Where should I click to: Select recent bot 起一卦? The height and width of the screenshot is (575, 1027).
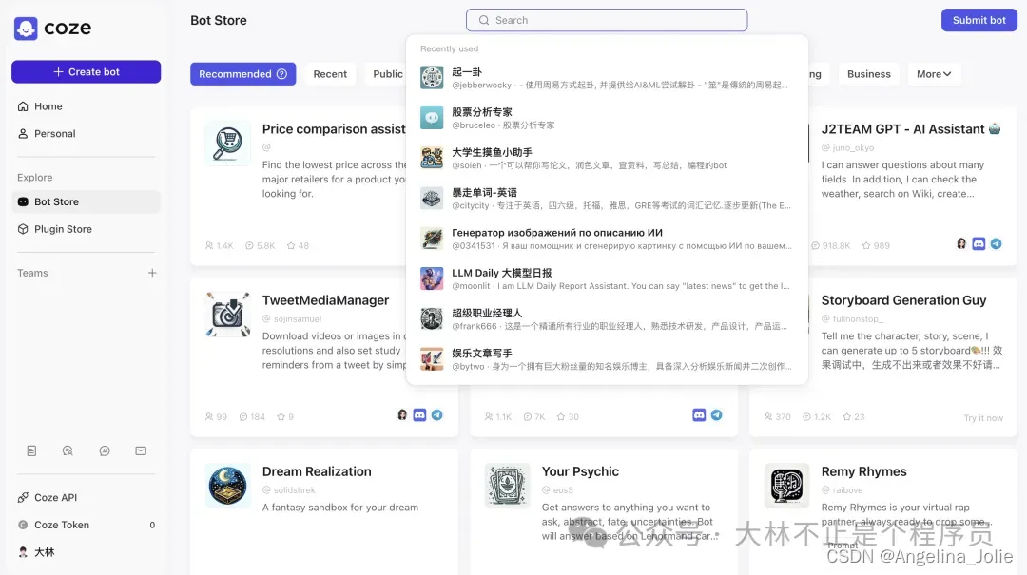click(607, 78)
